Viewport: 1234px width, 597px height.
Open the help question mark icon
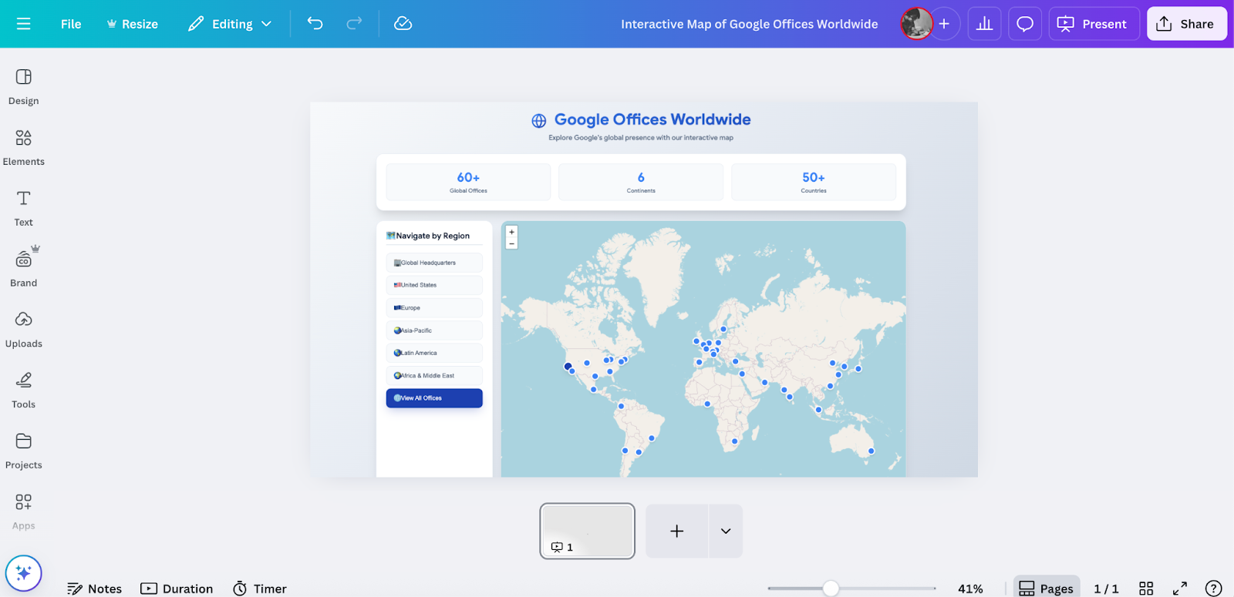click(1214, 589)
